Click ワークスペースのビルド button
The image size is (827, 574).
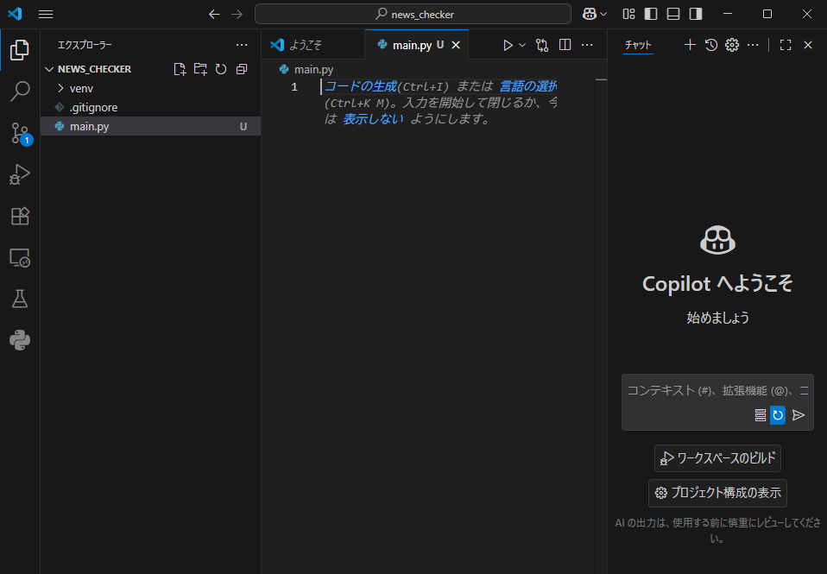pos(718,458)
